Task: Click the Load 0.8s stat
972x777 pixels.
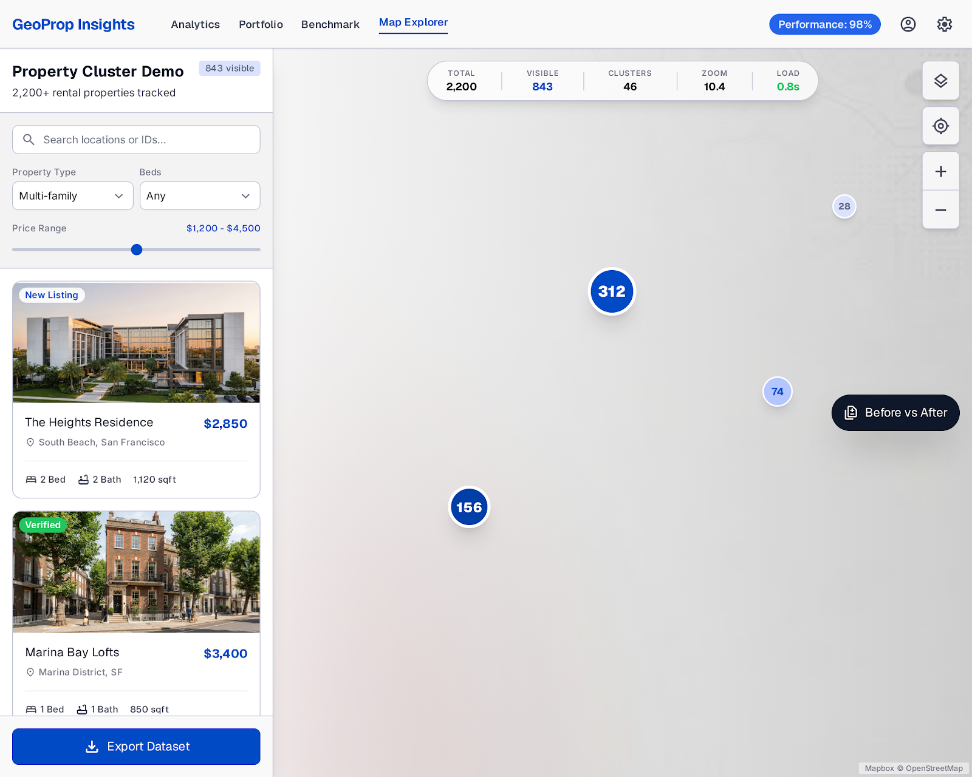Action: 788,81
